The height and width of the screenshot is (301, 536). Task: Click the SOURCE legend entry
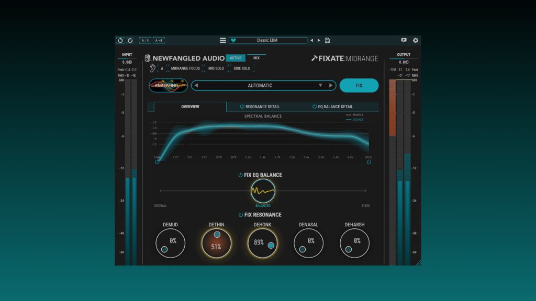tap(355, 120)
